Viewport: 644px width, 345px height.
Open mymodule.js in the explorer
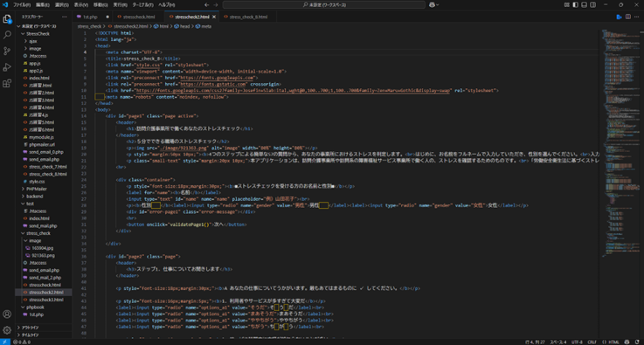(44, 137)
